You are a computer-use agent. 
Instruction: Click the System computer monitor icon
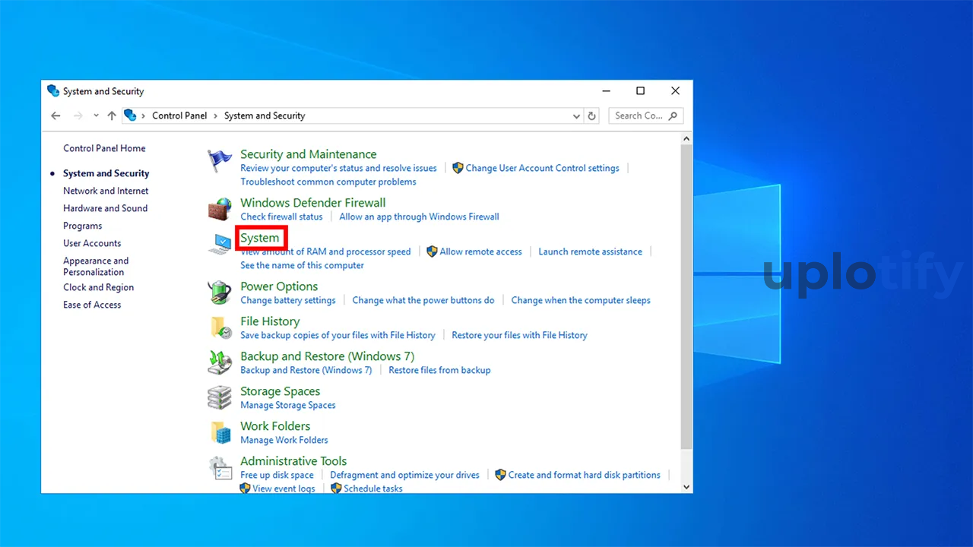click(x=220, y=244)
